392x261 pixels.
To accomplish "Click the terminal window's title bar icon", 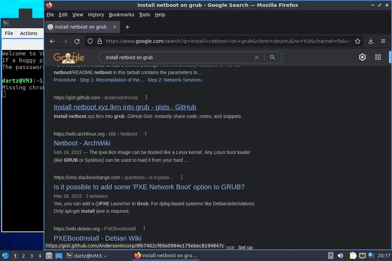I will pyautogui.click(x=6, y=23).
